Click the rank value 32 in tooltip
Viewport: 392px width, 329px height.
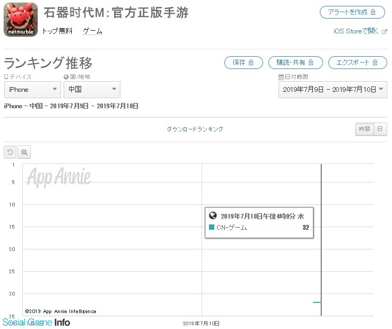306,227
